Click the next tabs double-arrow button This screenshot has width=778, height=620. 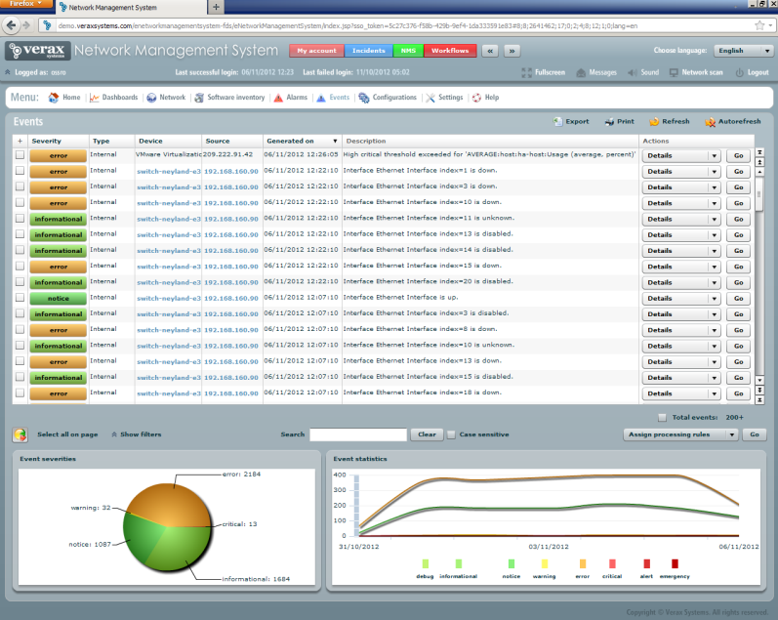[x=512, y=51]
